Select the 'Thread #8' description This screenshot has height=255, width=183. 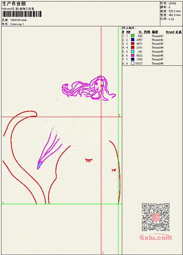tap(157, 64)
